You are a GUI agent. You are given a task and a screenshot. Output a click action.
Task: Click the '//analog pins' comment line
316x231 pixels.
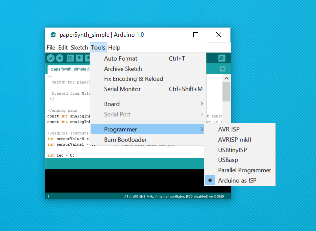pos(62,110)
